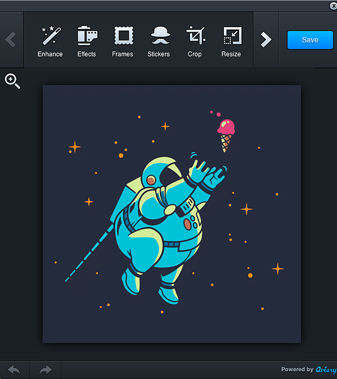Open the Effects film roll tool
Viewport: 337px width, 379px height.
coord(87,41)
